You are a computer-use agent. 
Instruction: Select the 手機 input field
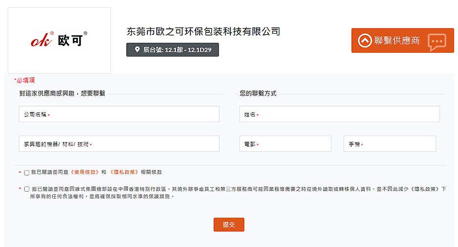390,144
